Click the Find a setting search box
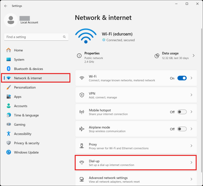This screenshot has width=203, height=186. coord(36,37)
